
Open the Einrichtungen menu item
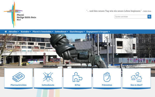[x=77, y=32]
